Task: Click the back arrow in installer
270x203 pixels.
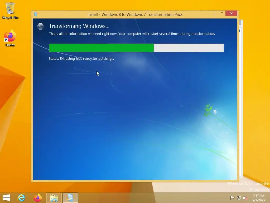Action: (x=40, y=26)
